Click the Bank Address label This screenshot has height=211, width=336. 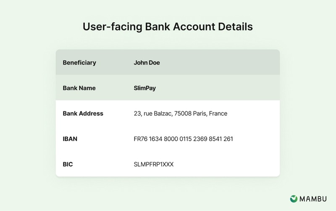[83, 113]
